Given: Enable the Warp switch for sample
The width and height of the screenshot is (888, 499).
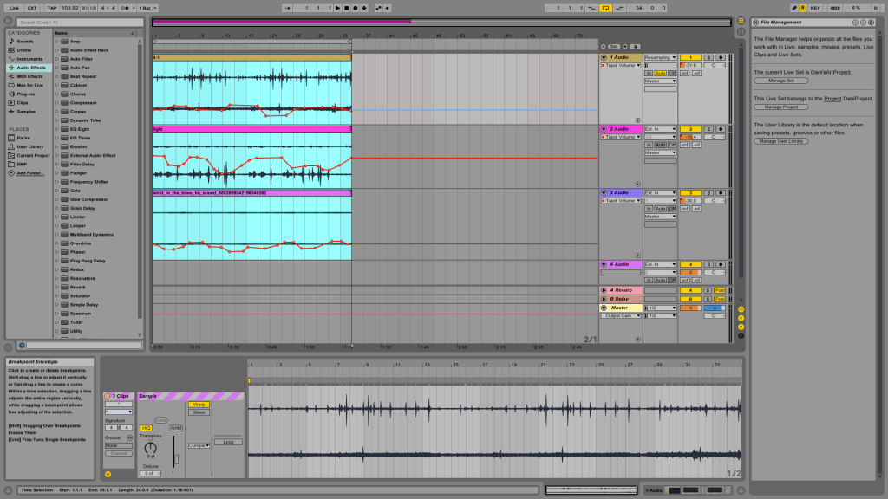Looking at the screenshot, I should 199,404.
